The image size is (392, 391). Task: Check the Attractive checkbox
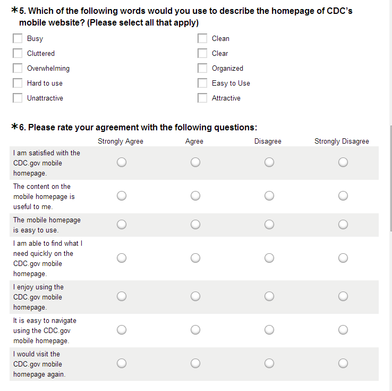click(x=202, y=98)
